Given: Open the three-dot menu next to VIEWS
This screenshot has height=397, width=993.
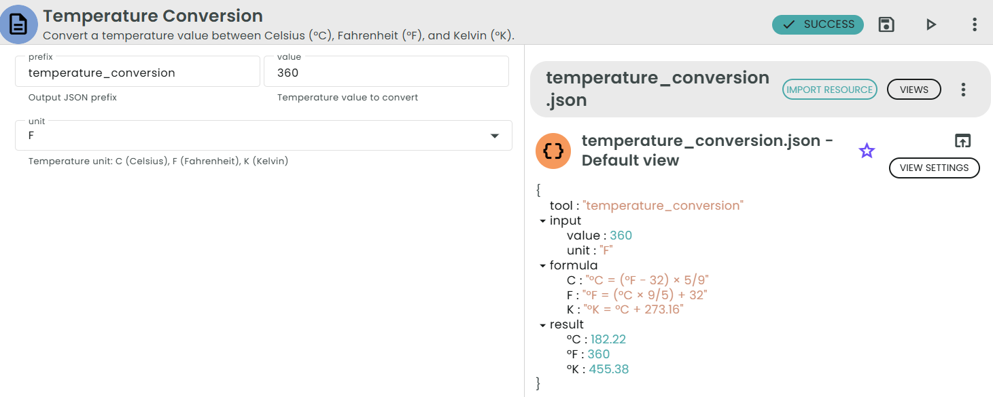Looking at the screenshot, I should tap(963, 89).
